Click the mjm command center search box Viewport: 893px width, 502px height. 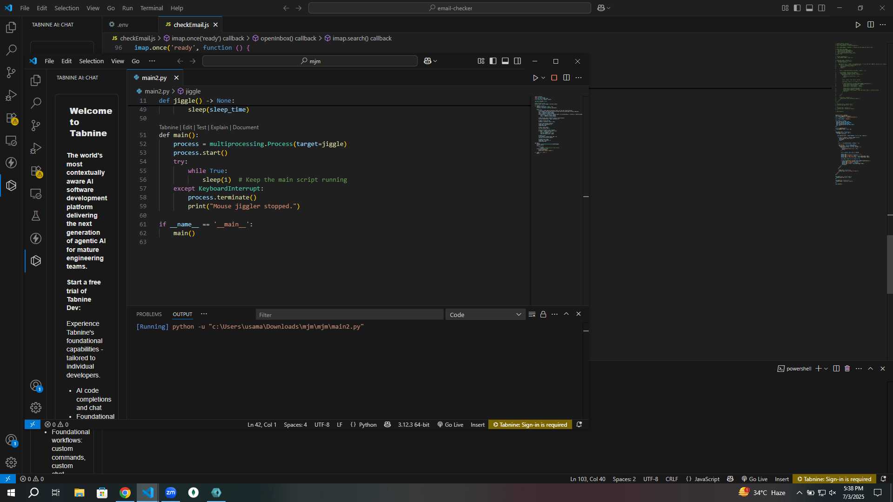[x=310, y=61]
